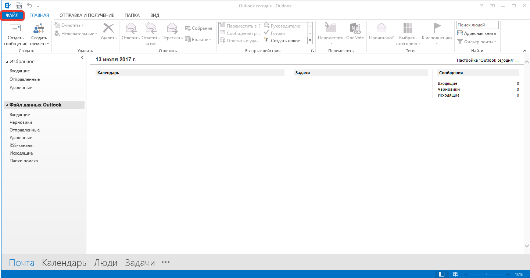Viewport: 530px width, 278px height.
Task: Click the Outlook Today pane scroll-down arrow
Action: click(x=526, y=246)
